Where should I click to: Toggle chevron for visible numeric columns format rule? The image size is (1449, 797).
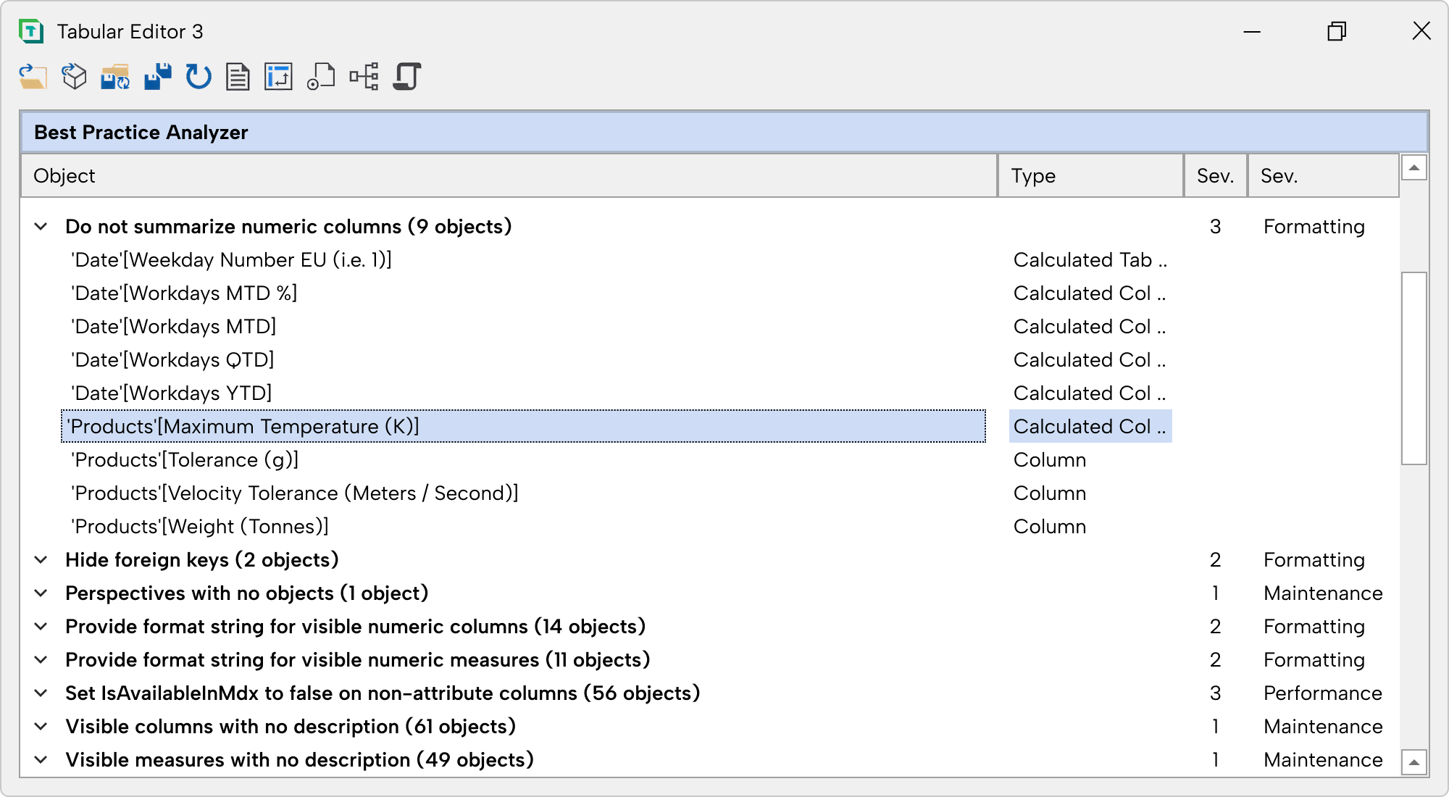pyautogui.click(x=41, y=627)
